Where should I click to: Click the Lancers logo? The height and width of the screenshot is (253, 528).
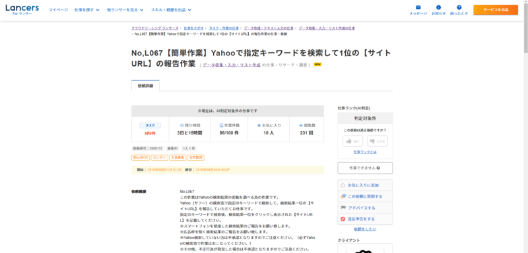pos(22,9)
